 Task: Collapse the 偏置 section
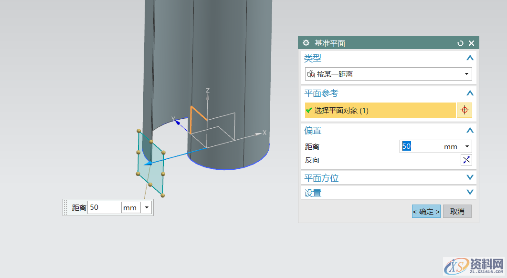click(x=470, y=131)
